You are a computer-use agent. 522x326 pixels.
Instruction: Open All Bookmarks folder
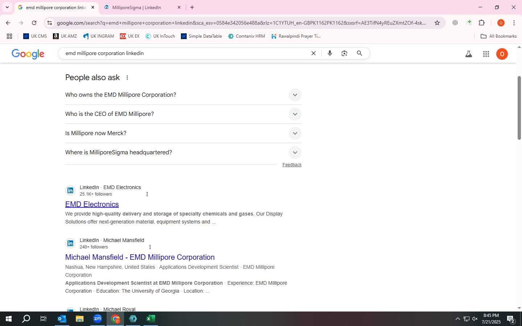pos(498,36)
